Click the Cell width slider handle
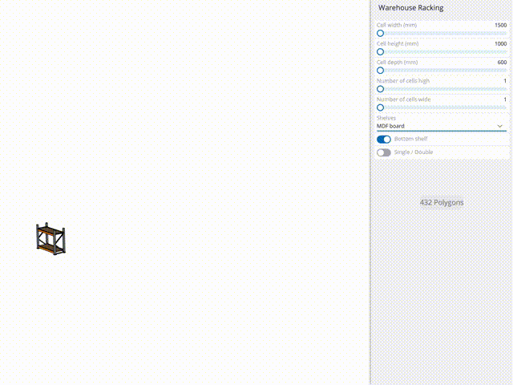The width and height of the screenshot is (513, 385). [380, 34]
